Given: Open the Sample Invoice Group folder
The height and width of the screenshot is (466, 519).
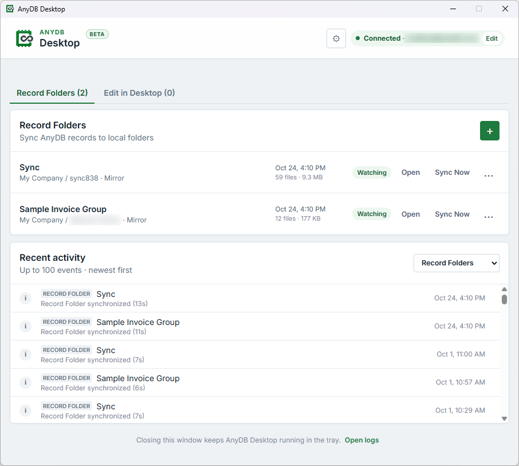Looking at the screenshot, I should click(x=410, y=214).
